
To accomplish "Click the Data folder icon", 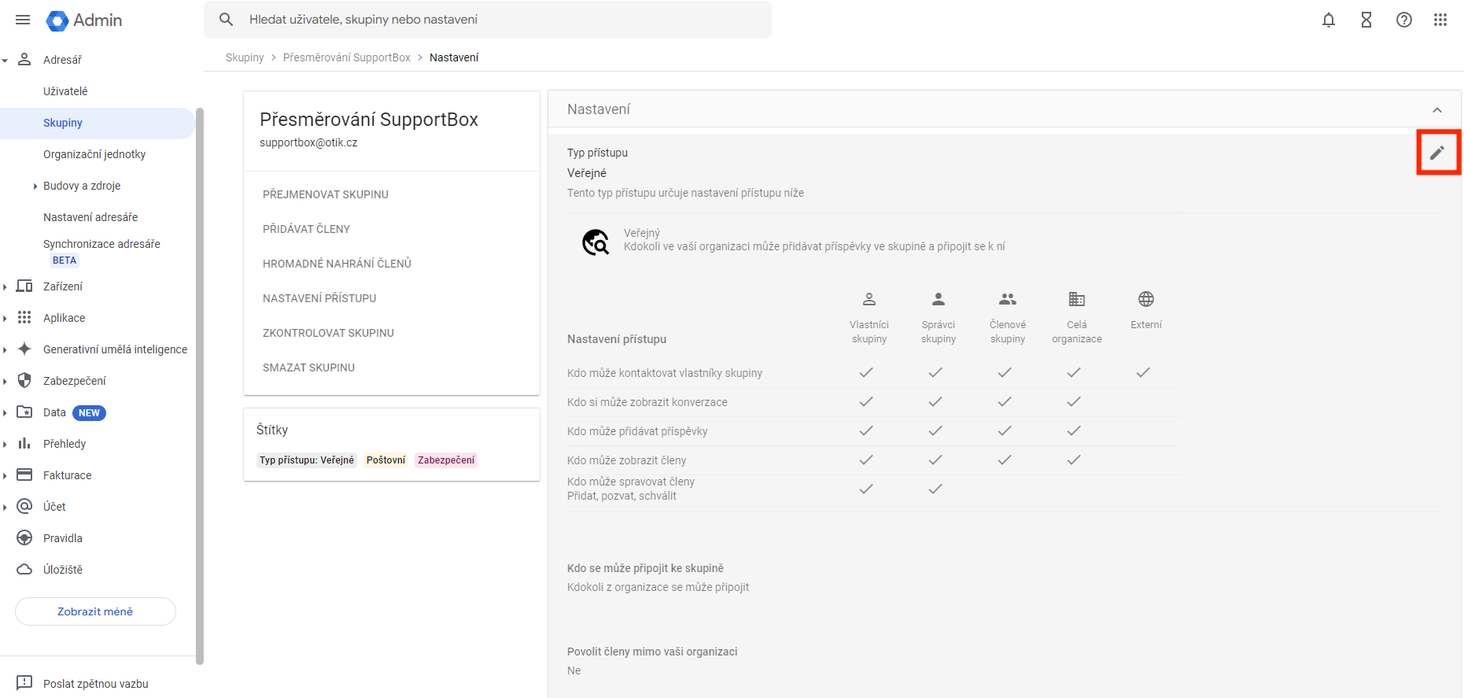I will (24, 412).
